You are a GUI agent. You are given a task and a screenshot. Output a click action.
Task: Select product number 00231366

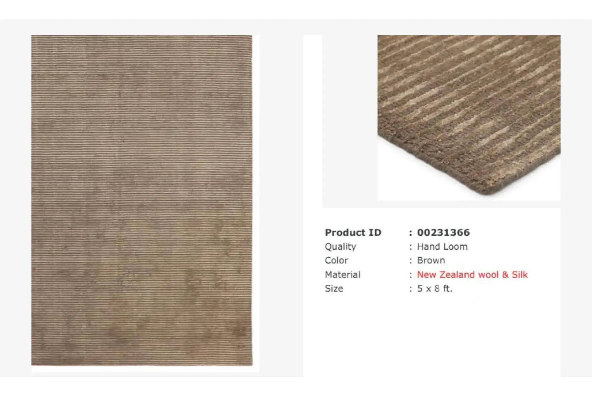443,232
